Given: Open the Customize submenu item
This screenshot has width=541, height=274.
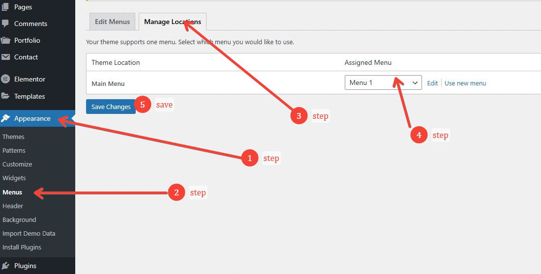Looking at the screenshot, I should (17, 164).
